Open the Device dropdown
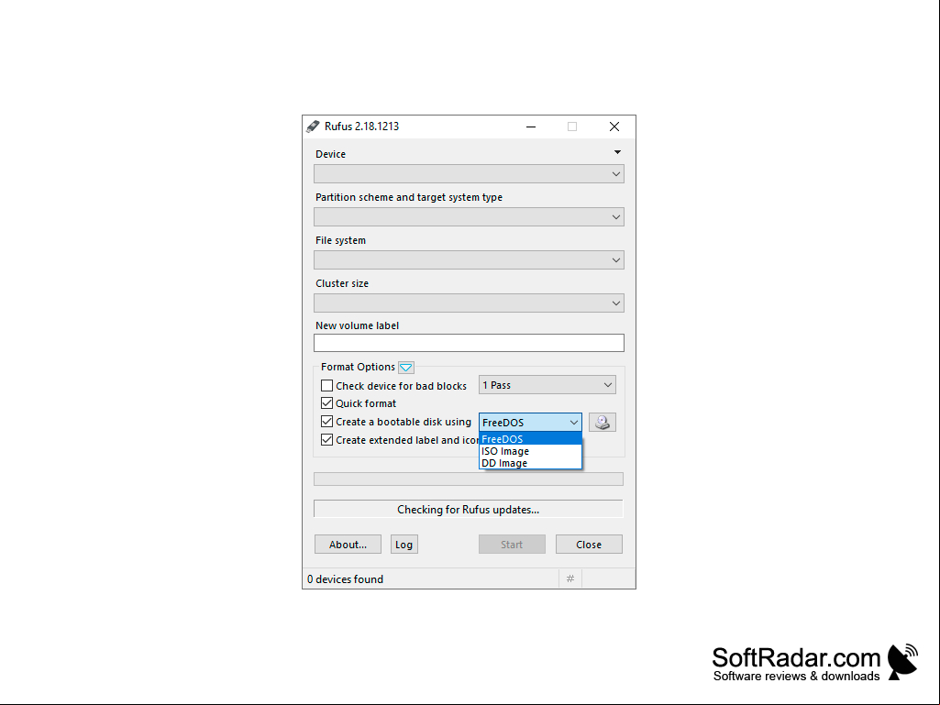 pos(469,174)
